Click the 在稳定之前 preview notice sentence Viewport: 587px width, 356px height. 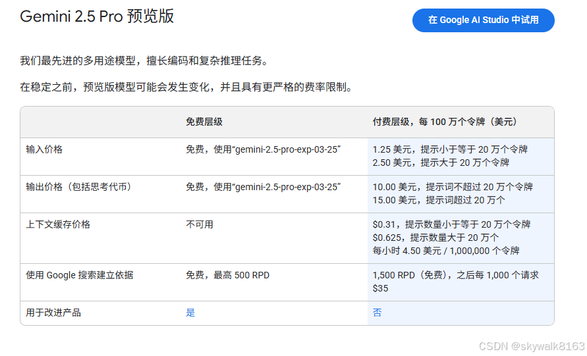click(187, 87)
